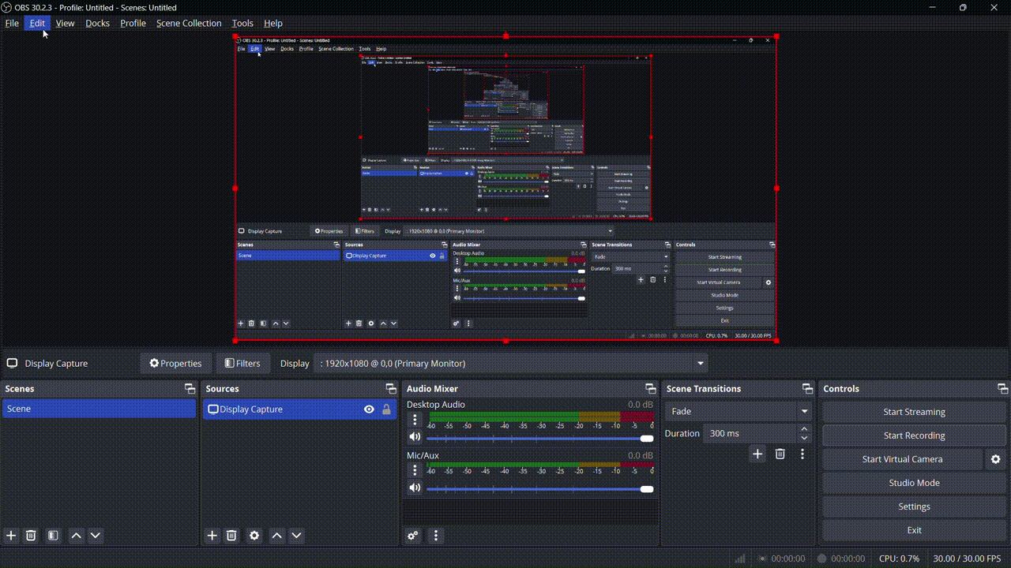The image size is (1011, 568).
Task: Remove selected scene with trash icon
Action: coord(31,536)
